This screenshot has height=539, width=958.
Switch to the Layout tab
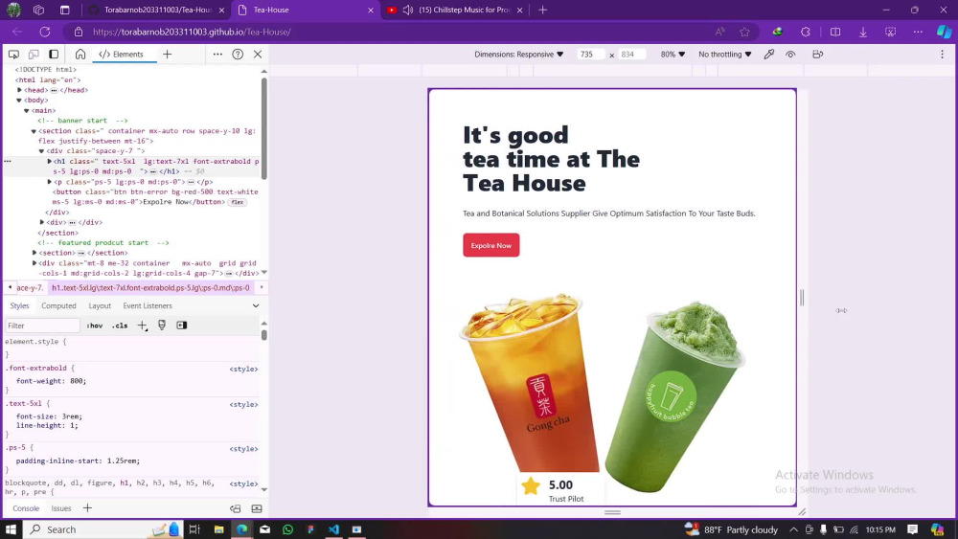coord(100,305)
